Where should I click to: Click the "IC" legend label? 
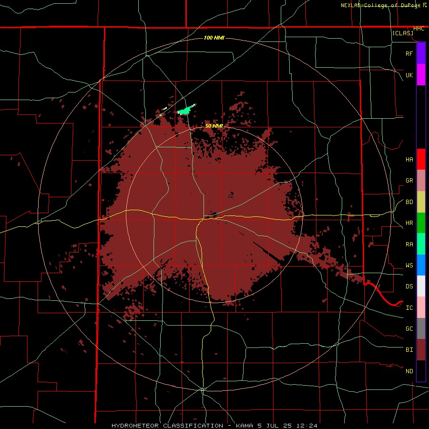pyautogui.click(x=409, y=307)
